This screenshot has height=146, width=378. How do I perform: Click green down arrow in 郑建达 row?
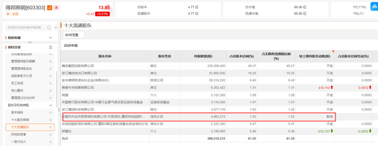(332, 131)
